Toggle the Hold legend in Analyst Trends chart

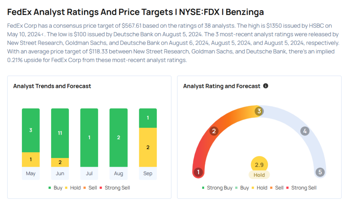pos(73,188)
